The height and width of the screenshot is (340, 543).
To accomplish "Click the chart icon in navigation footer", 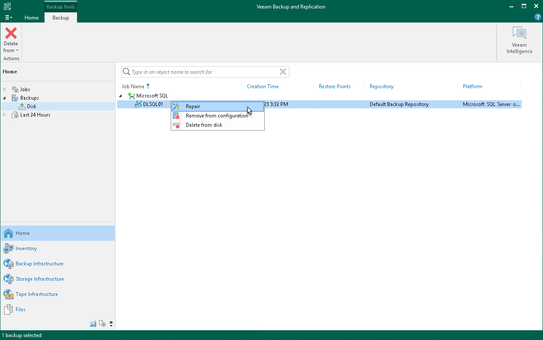I will (93, 324).
